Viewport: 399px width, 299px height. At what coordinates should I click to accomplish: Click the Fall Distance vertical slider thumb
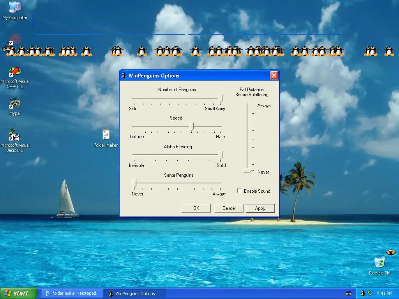tap(248, 171)
